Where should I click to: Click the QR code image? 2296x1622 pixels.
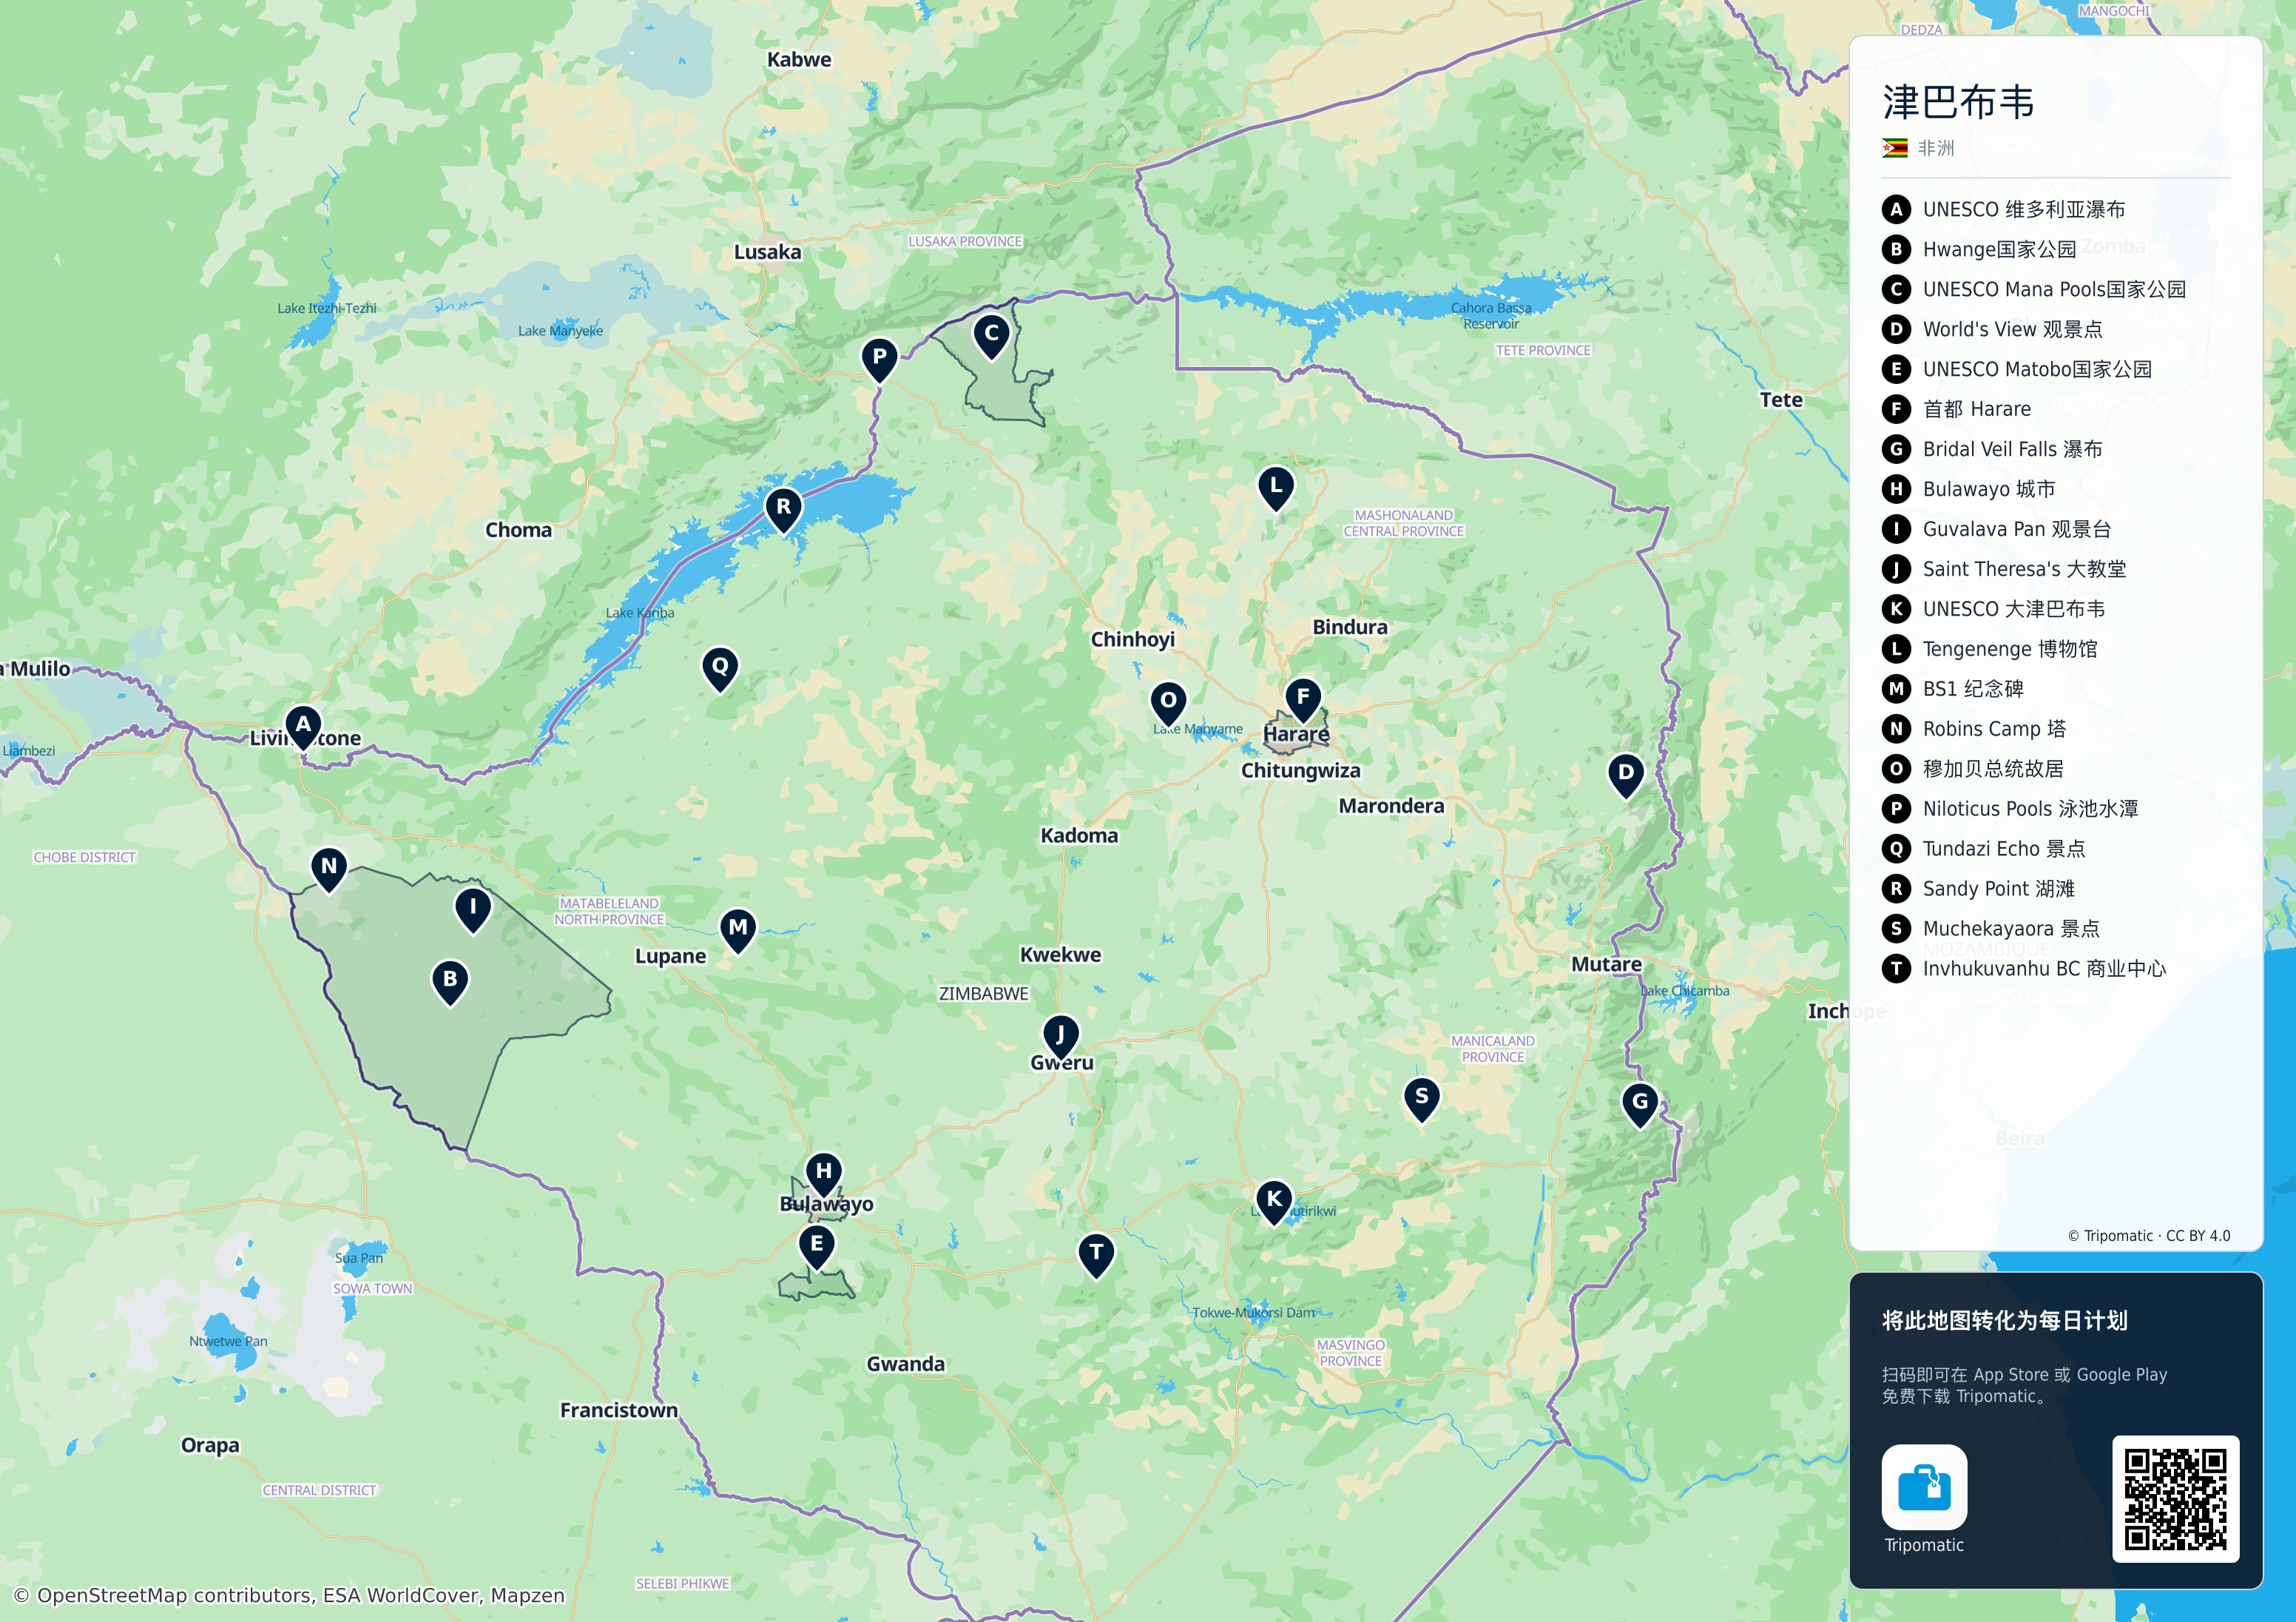point(2176,1499)
